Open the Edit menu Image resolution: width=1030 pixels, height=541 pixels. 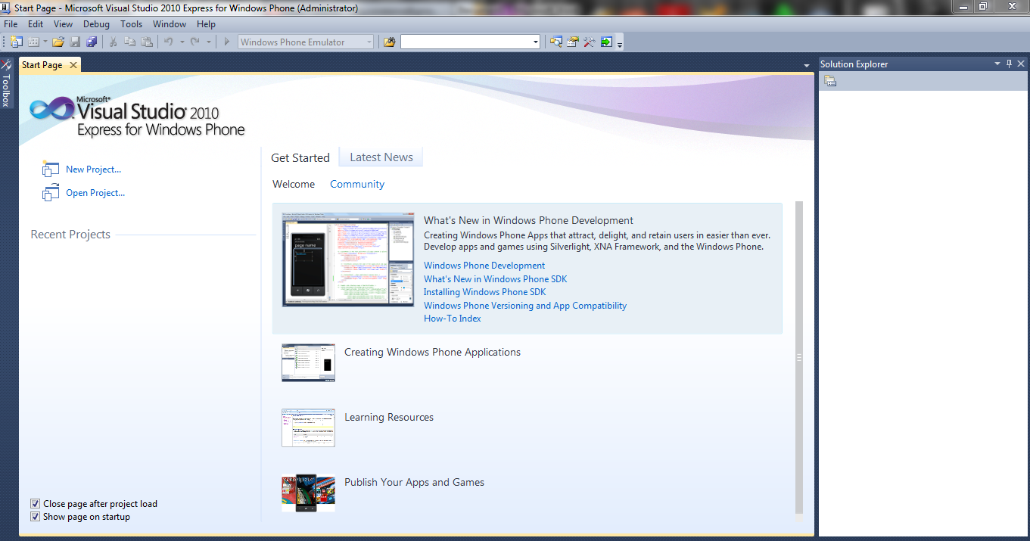36,24
